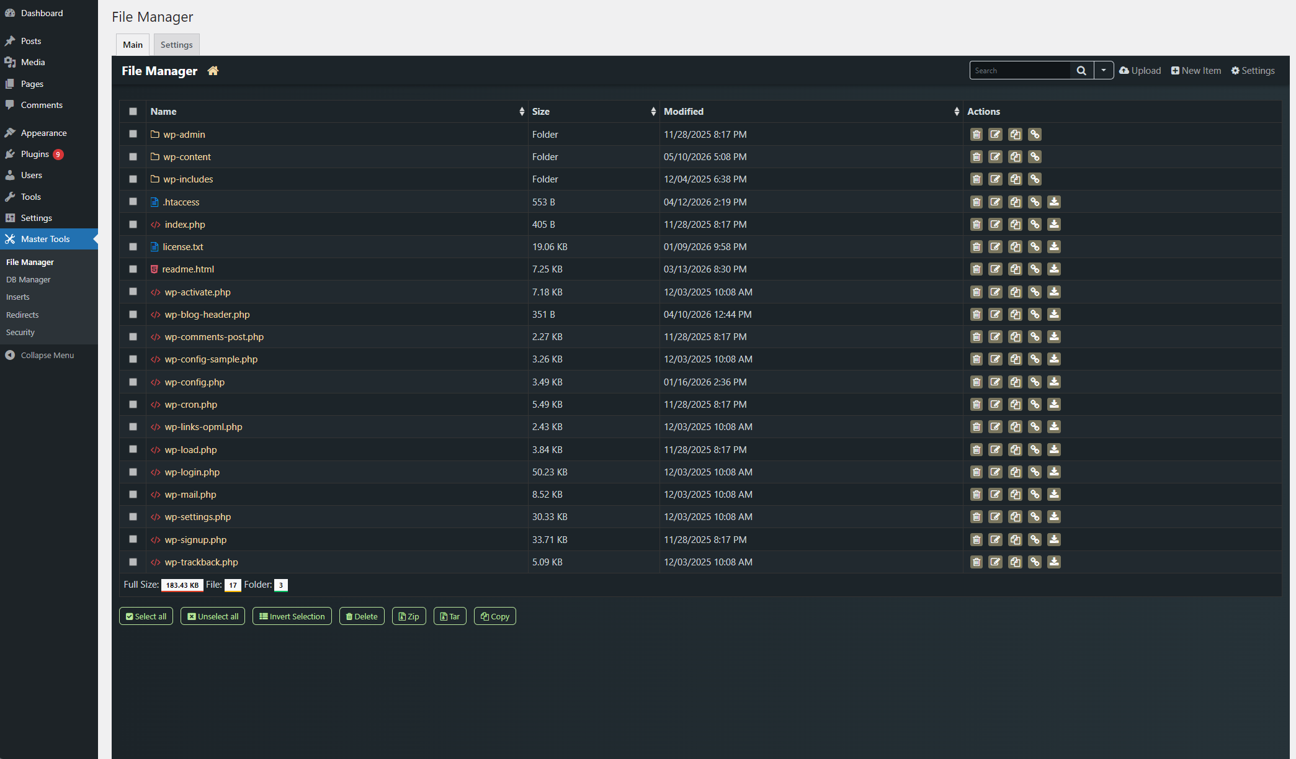Download wp-load.php using its download icon
1296x759 pixels.
(x=1054, y=450)
